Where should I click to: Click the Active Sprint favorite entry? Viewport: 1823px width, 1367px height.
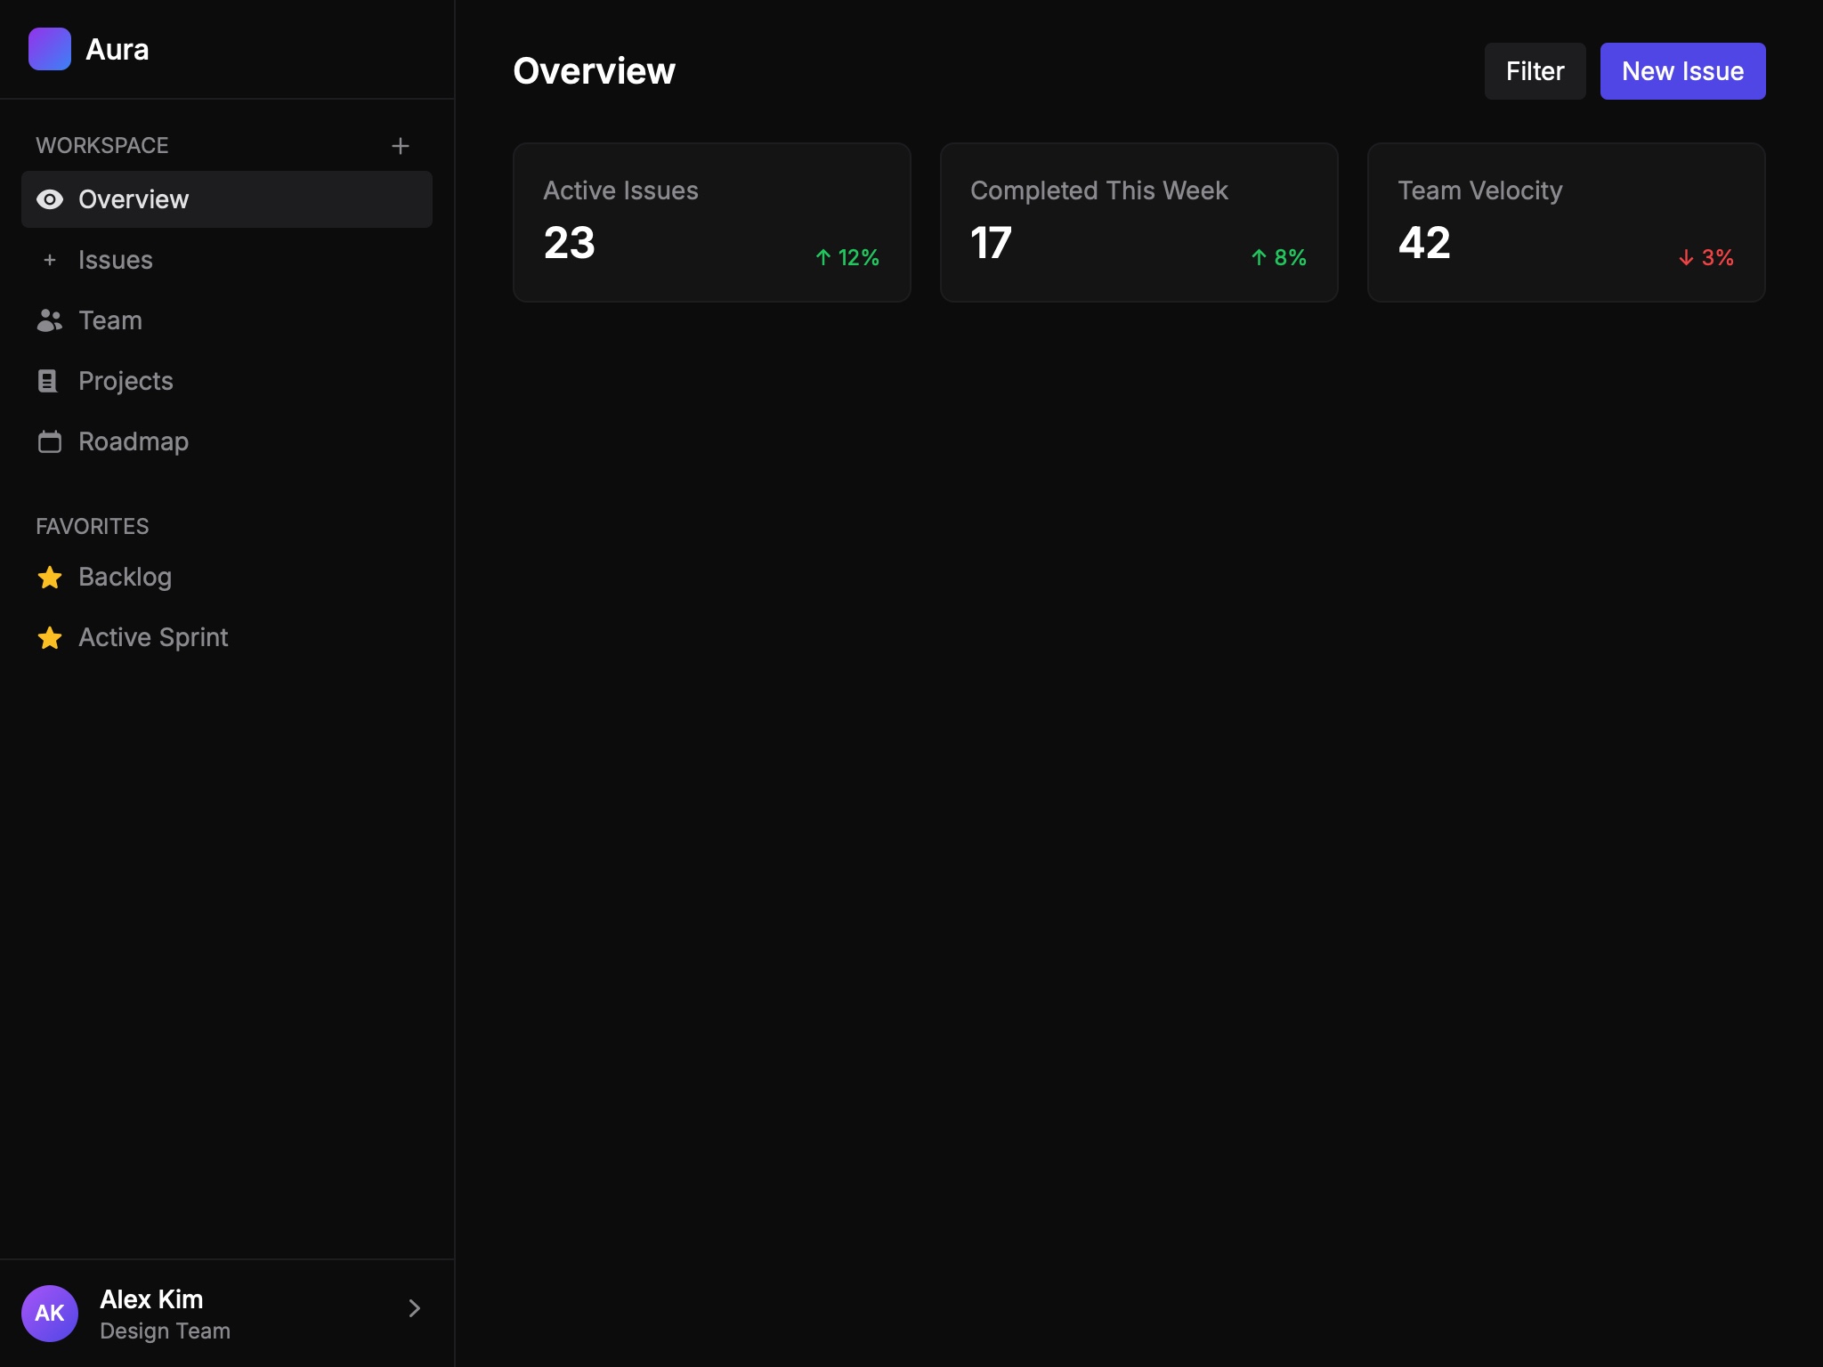(153, 637)
